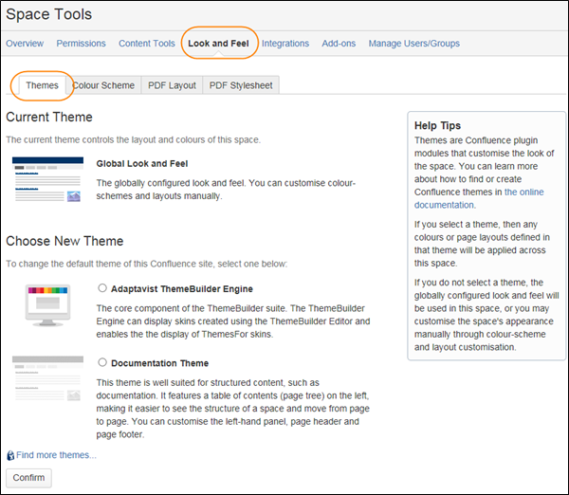Screen dimensions: 569x495
Task: Open the Overview tab in Space Tools
Action: coord(25,44)
